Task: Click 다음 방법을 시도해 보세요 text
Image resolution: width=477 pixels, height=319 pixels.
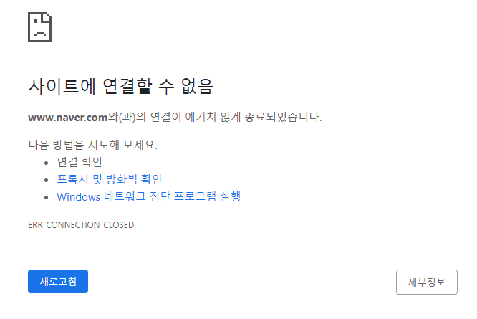Action: coord(93,145)
